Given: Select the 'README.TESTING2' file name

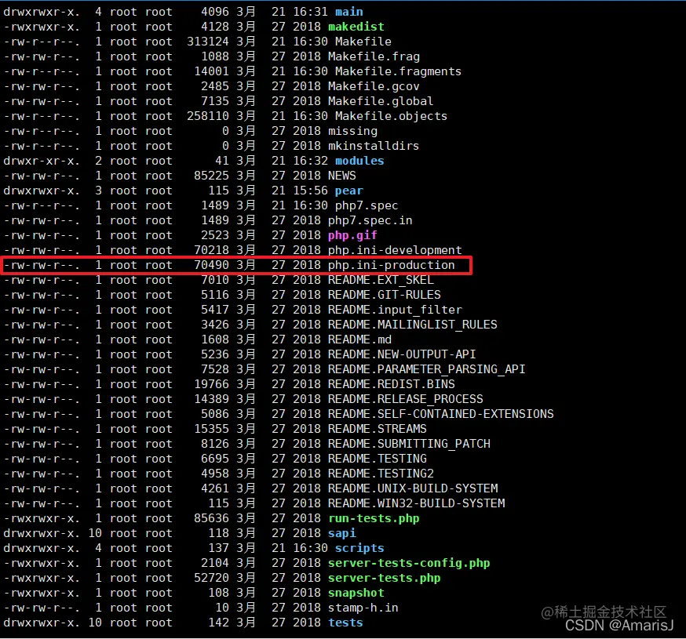Looking at the screenshot, I should [x=381, y=474].
